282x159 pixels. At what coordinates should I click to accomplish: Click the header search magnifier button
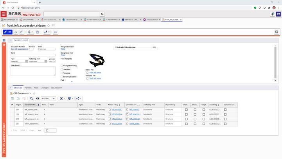point(102,14)
